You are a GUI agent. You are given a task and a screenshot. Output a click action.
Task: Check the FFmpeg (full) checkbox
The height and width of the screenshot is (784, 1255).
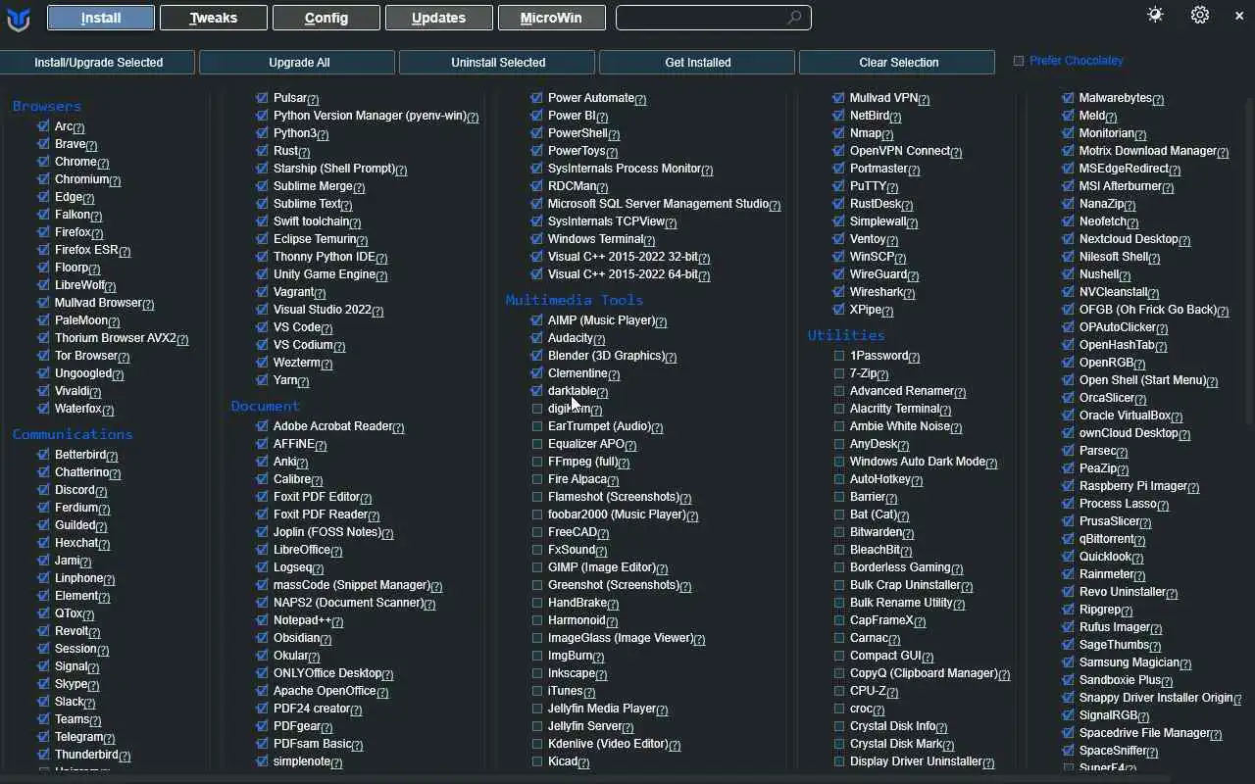click(x=537, y=462)
